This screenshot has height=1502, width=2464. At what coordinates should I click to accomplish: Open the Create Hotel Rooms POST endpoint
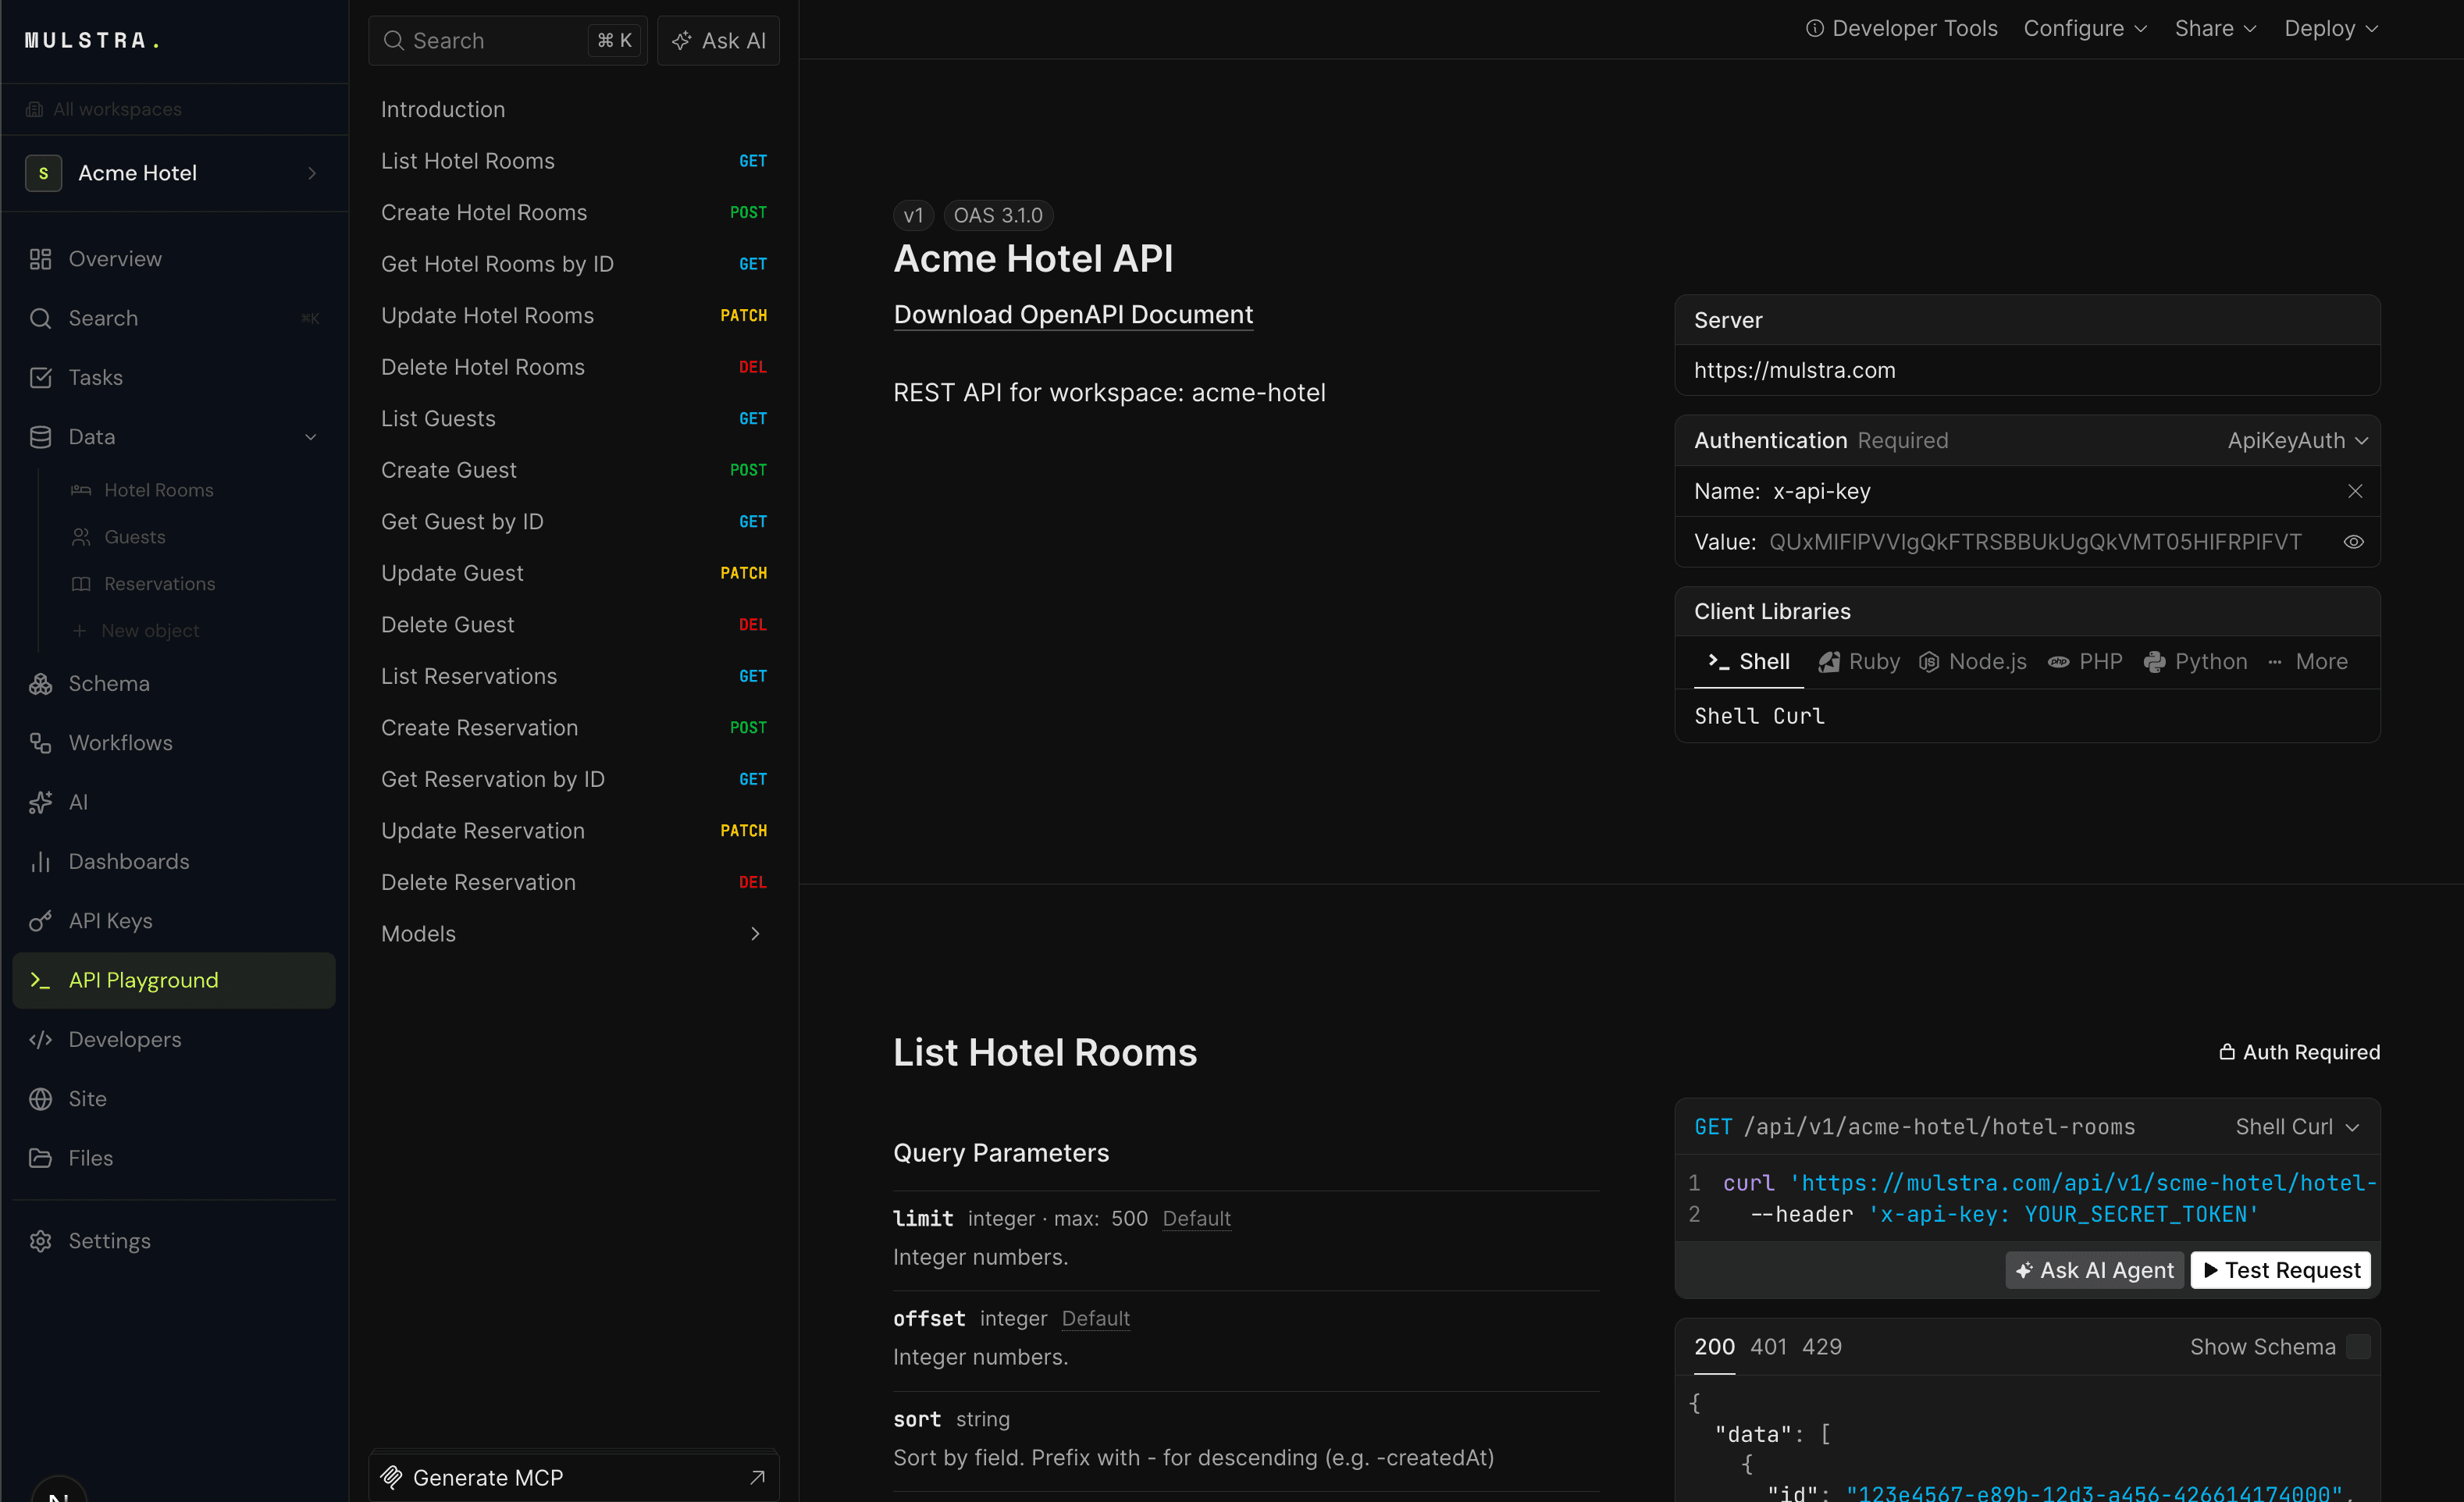click(574, 213)
